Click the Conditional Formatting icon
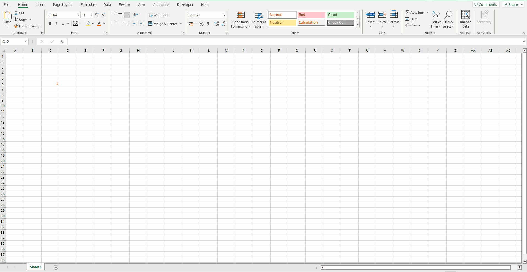Viewport: 527px width, 272px height. coord(241,15)
